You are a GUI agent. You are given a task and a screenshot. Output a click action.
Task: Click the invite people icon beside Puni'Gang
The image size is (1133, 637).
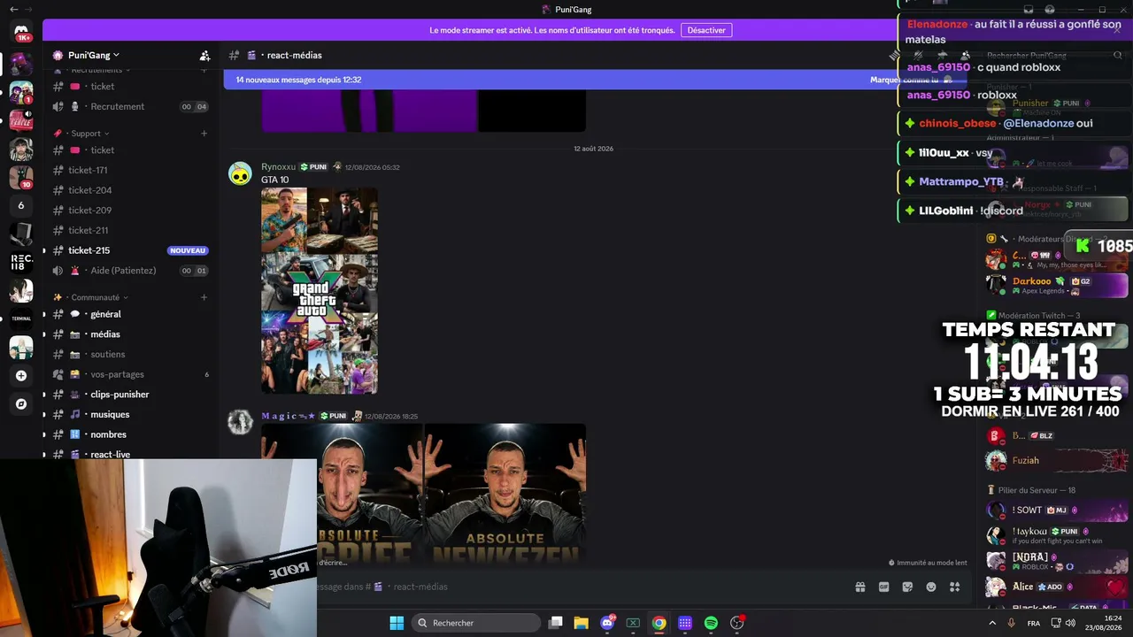[204, 55]
